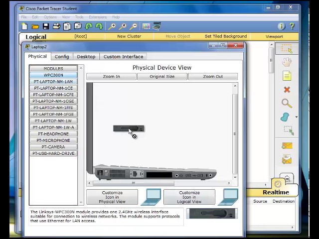
Task: Select the PT-LAPTOP-NM-1FFE module
Action: click(53, 108)
